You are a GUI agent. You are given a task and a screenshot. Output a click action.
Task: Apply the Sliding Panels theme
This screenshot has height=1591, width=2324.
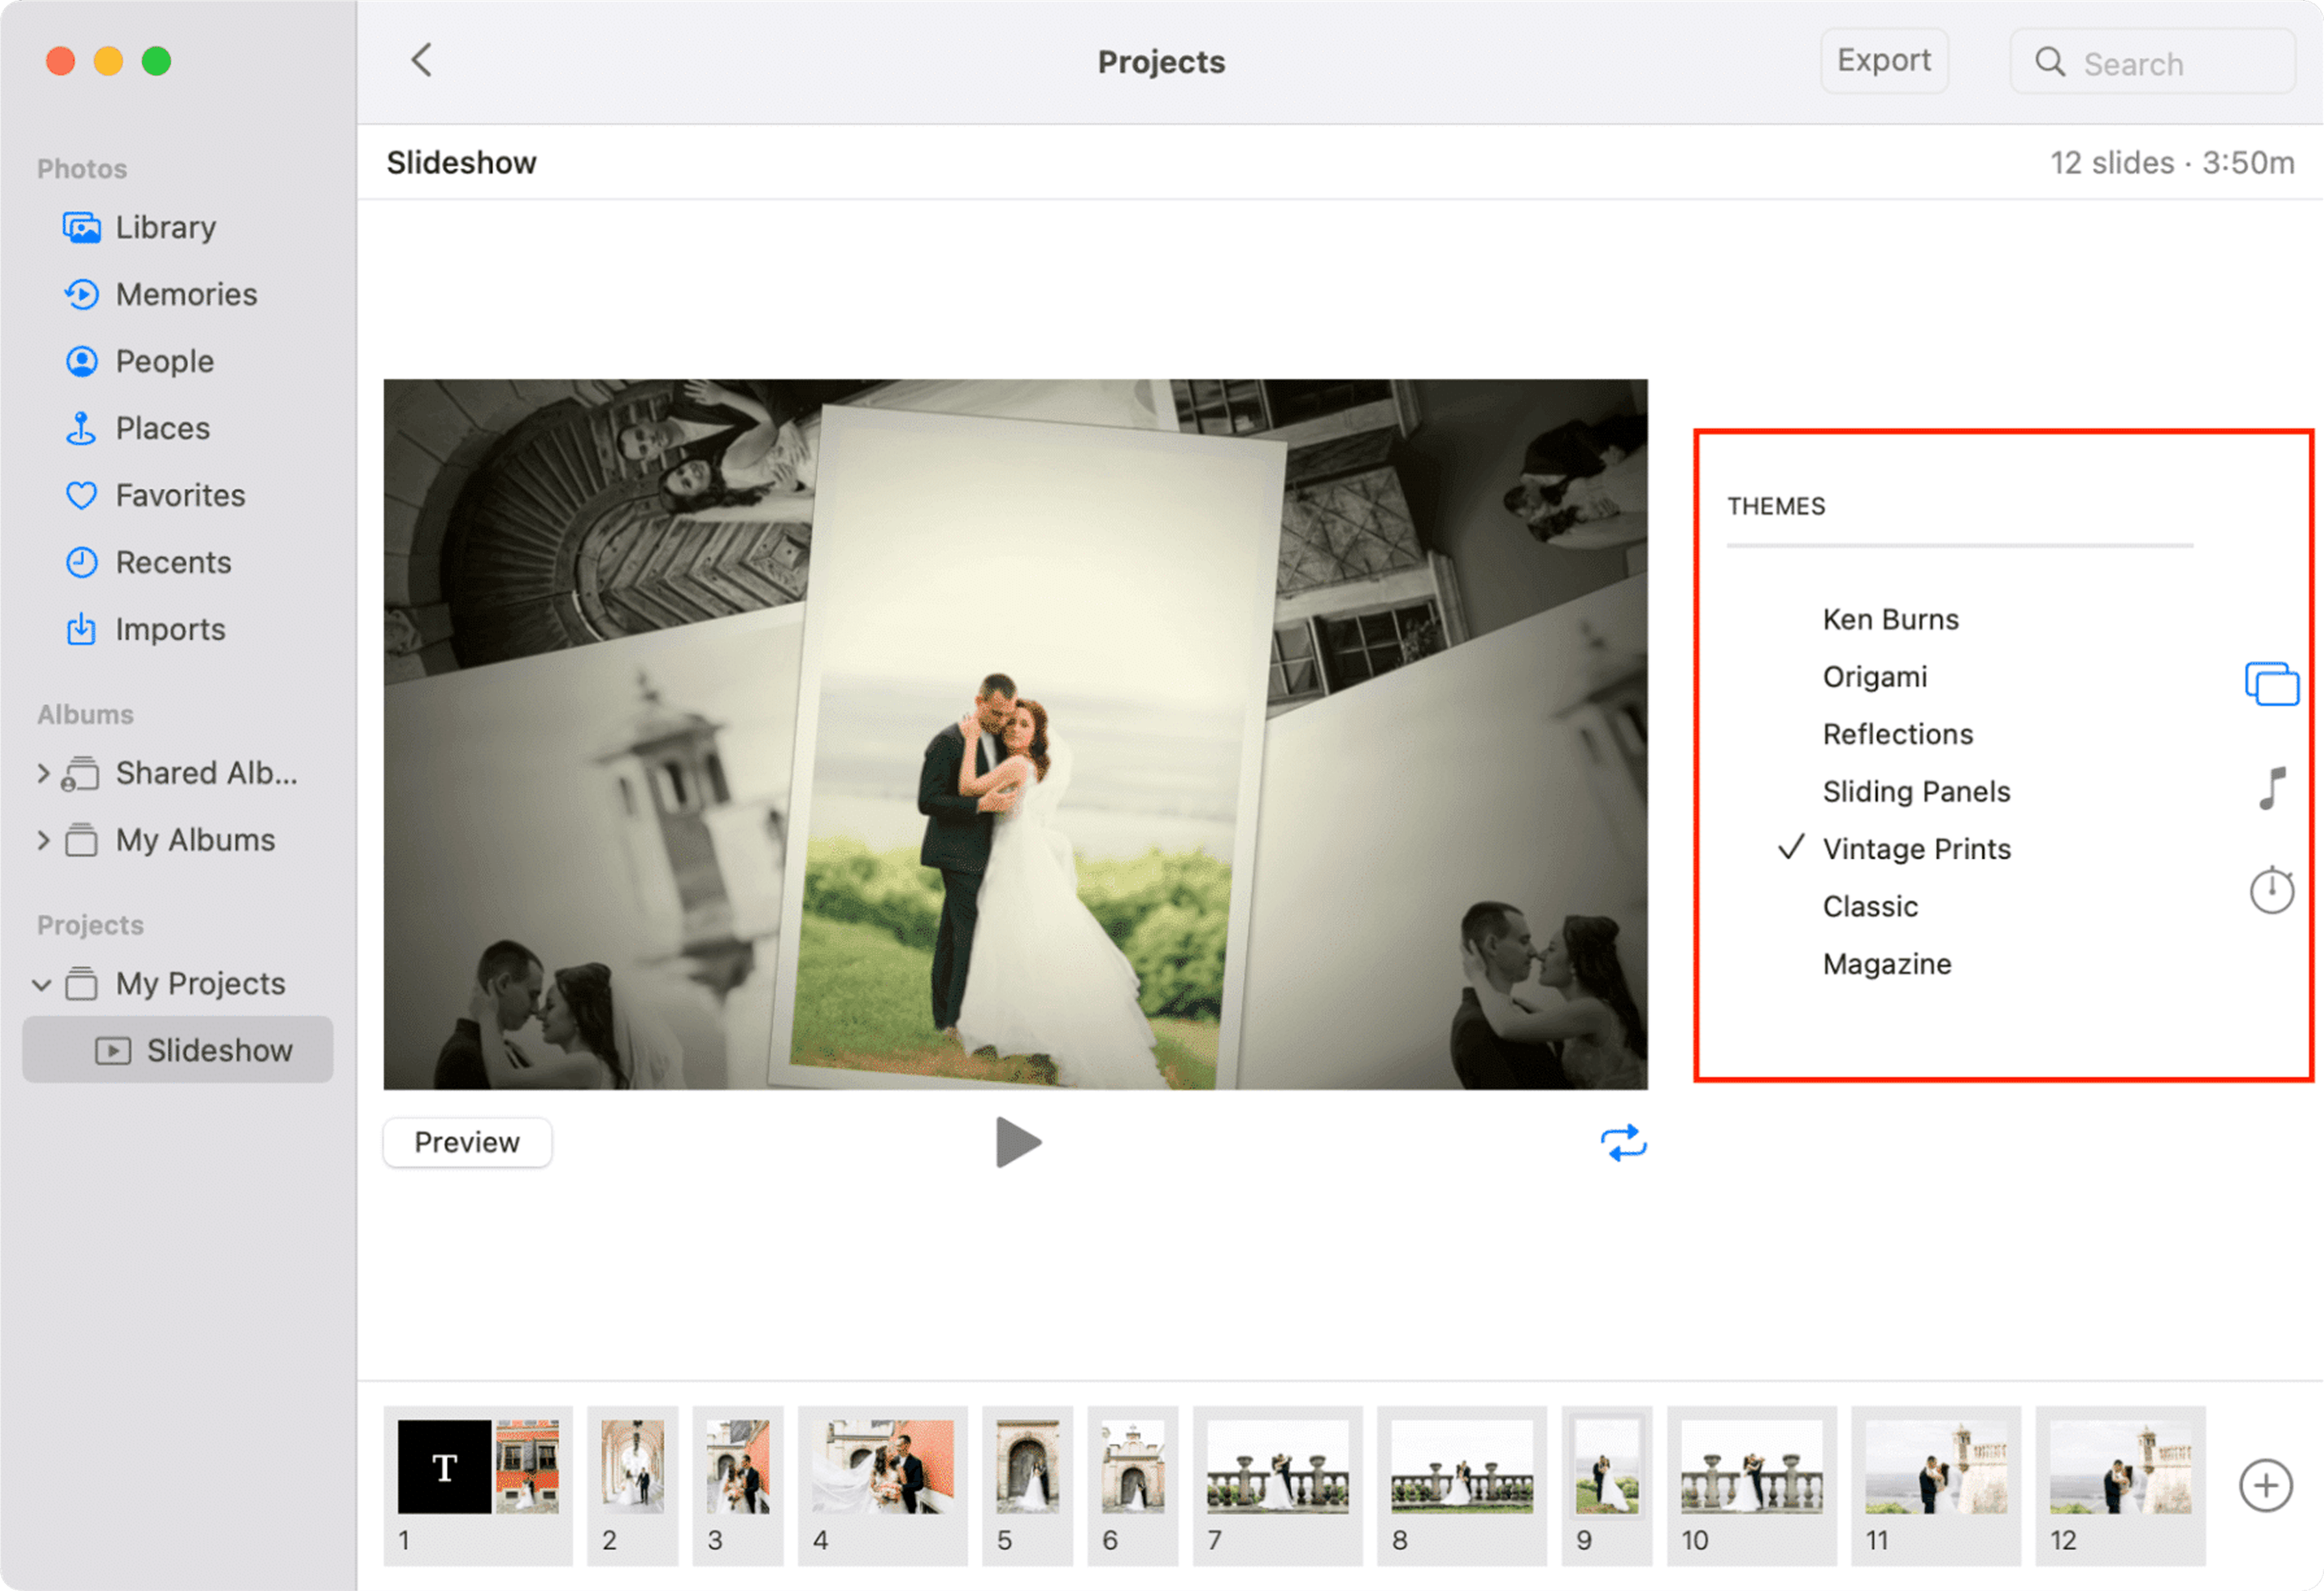pyautogui.click(x=1916, y=792)
